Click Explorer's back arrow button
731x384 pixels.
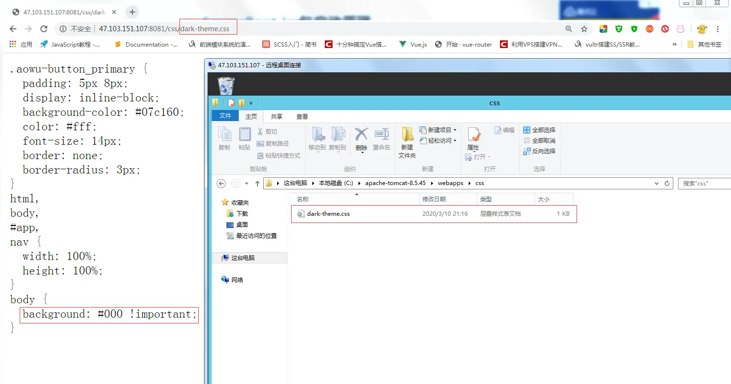pos(221,183)
